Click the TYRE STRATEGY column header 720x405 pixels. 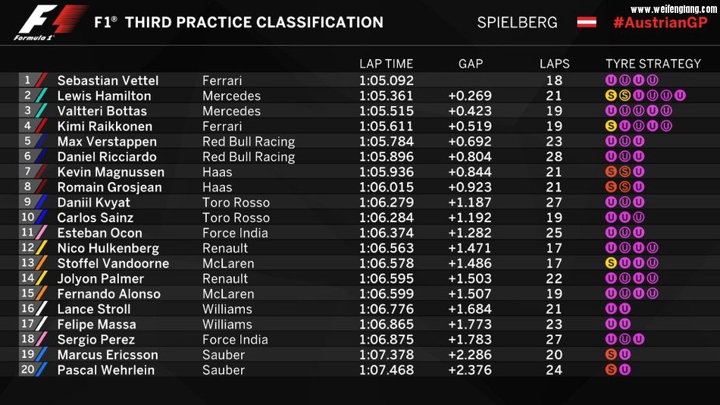653,64
